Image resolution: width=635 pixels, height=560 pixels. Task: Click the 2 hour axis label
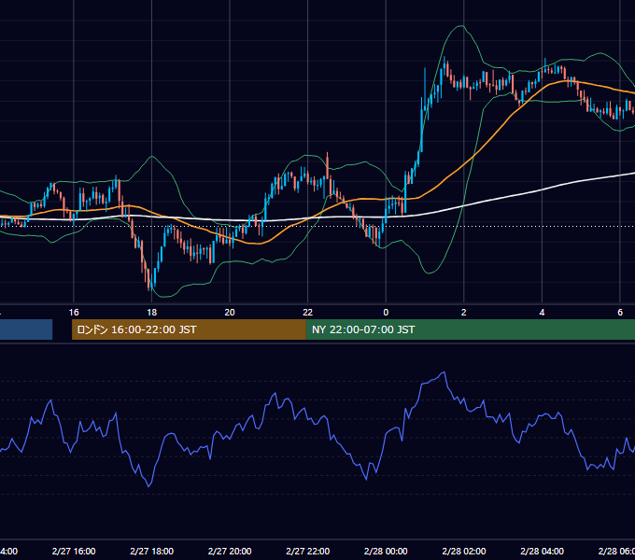(x=464, y=313)
